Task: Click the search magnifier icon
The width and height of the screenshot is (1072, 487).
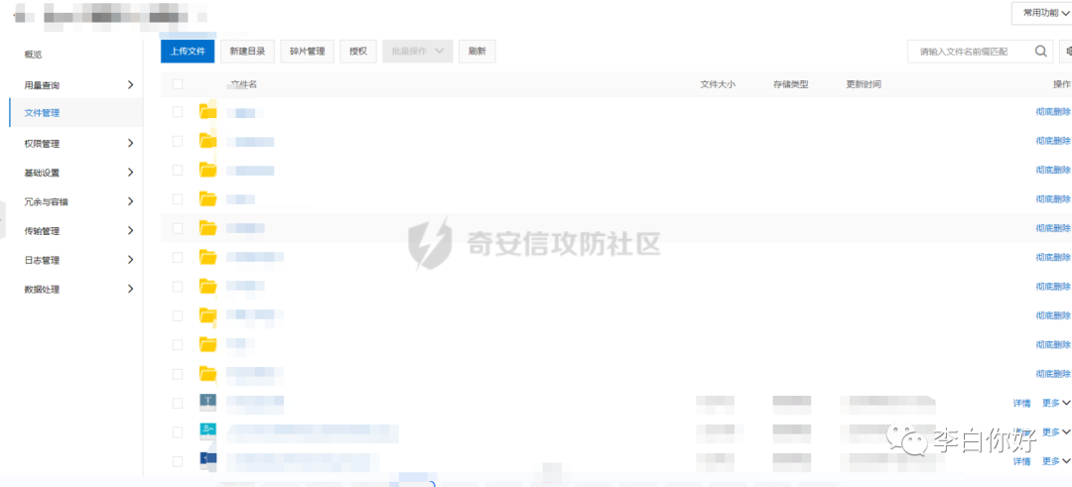Action: pyautogui.click(x=1041, y=52)
